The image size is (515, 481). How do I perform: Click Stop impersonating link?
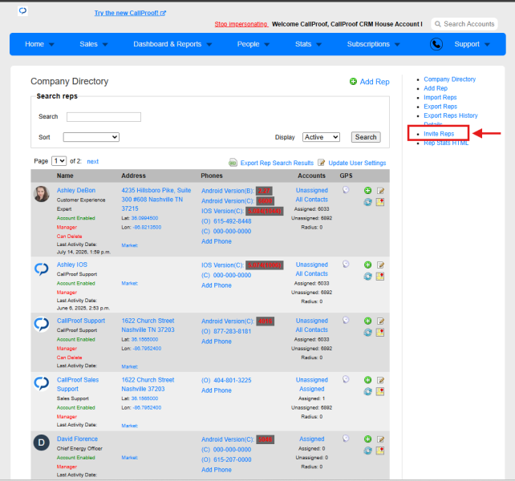241,24
